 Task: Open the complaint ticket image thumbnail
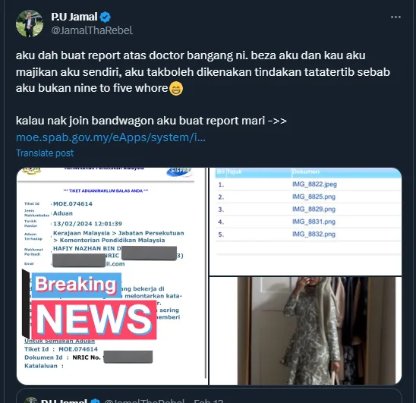[112, 276]
